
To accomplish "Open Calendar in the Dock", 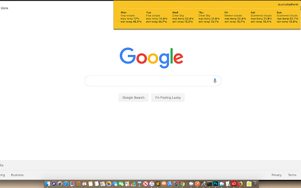I will (84, 184).
